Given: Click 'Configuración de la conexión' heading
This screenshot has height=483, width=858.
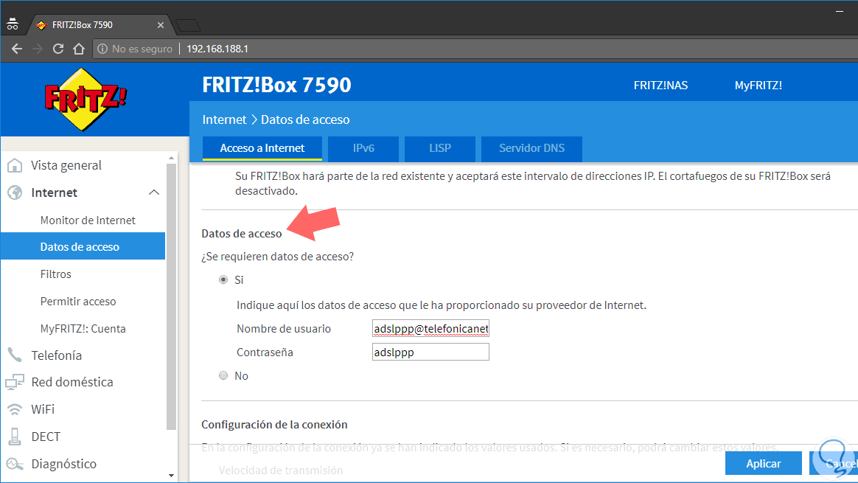Looking at the screenshot, I should point(274,425).
